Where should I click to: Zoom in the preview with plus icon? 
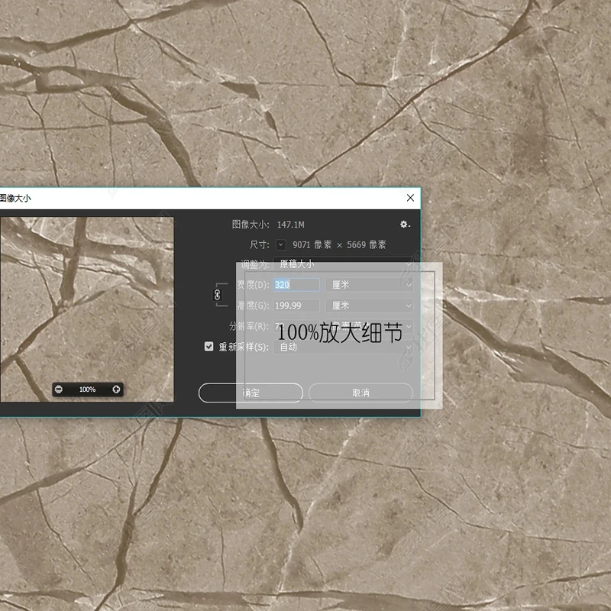[x=116, y=390]
